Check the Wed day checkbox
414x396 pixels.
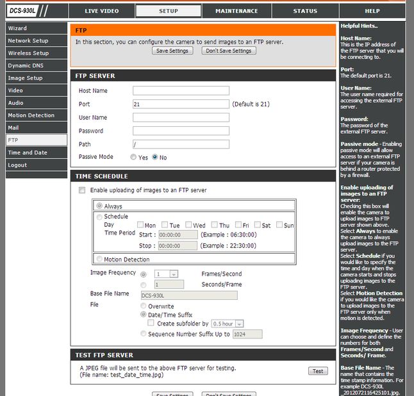(x=188, y=224)
